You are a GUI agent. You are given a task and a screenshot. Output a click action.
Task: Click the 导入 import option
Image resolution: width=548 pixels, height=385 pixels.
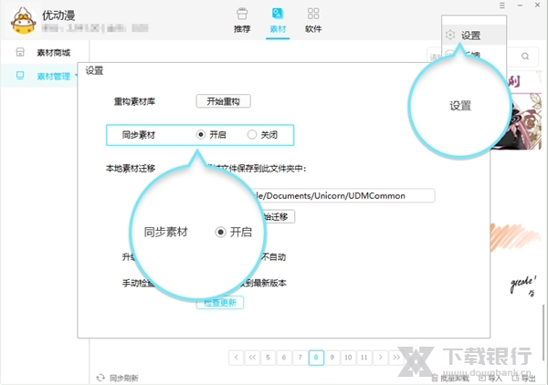tap(490, 379)
